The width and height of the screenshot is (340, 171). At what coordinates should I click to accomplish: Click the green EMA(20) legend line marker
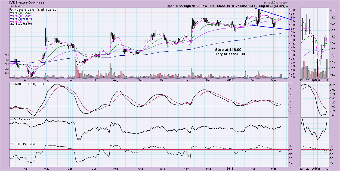[x=11, y=12]
